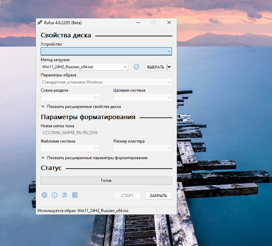Screen dimensions: 272x246
Task: Expand расширенные свойства диска section
Action: (x=81, y=107)
